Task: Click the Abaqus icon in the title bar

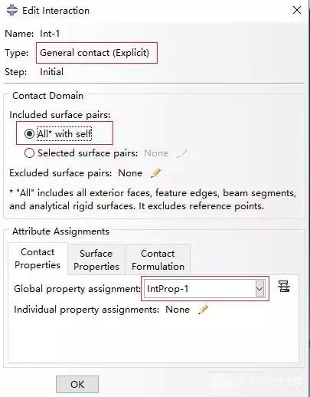Action: click(x=12, y=11)
